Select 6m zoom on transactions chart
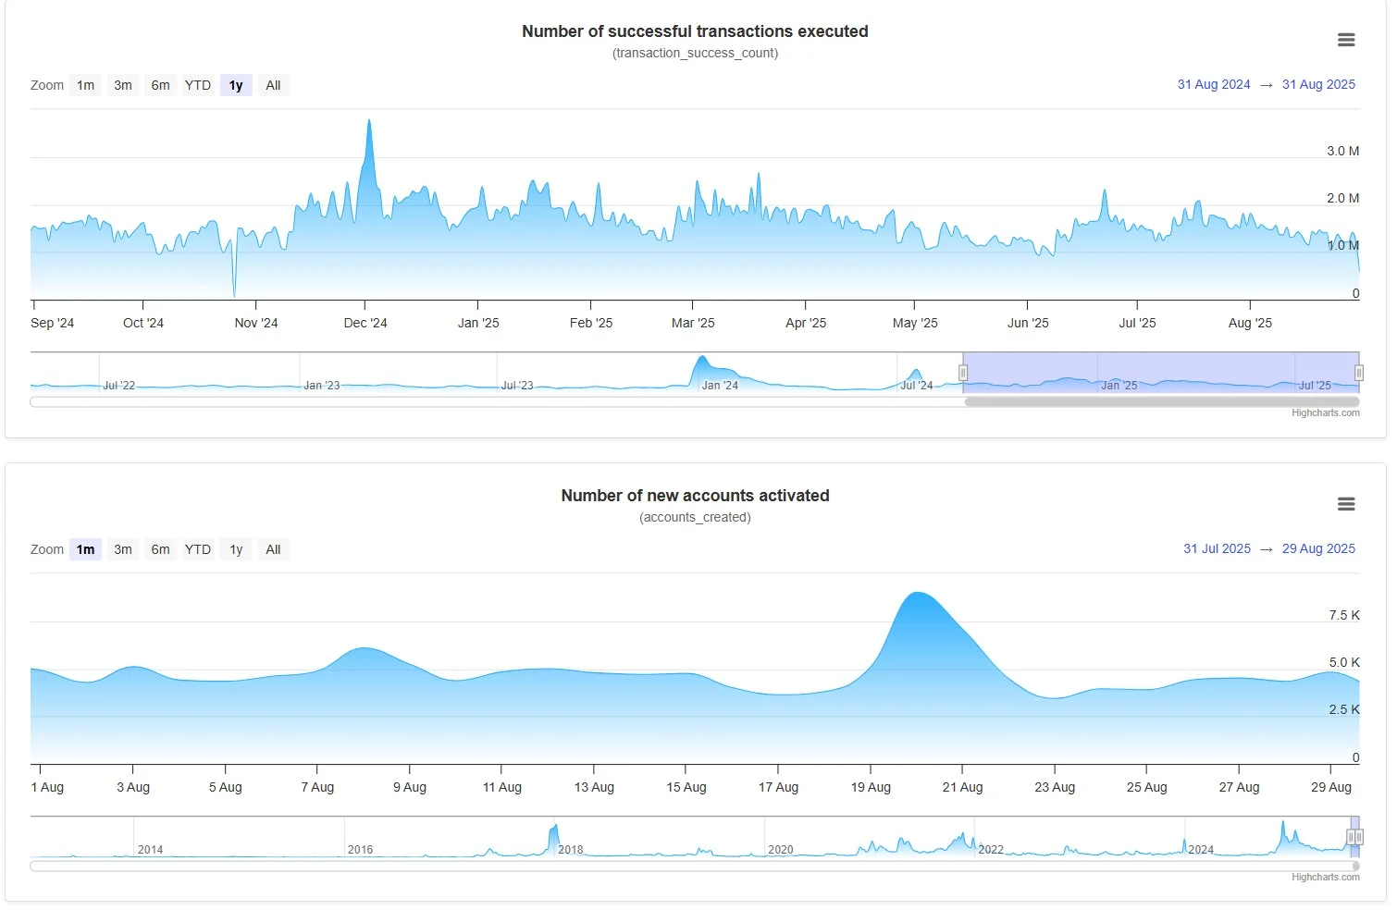 click(161, 85)
